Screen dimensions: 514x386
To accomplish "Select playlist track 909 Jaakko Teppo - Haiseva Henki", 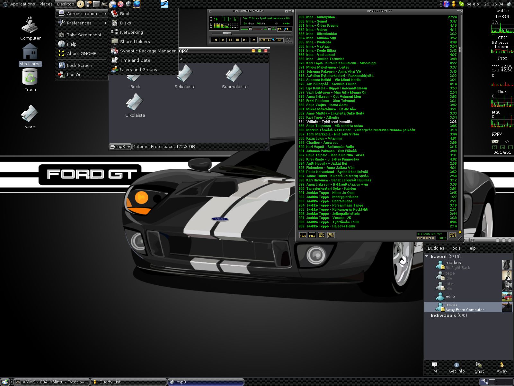I will [x=377, y=226].
